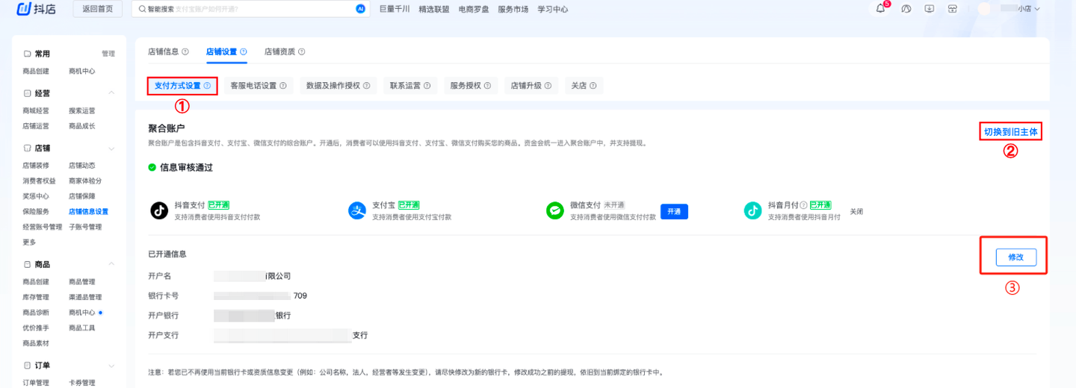This screenshot has height=388, width=1076.
Task: Collapse the 商品 sidebar section chevron
Action: (x=111, y=264)
